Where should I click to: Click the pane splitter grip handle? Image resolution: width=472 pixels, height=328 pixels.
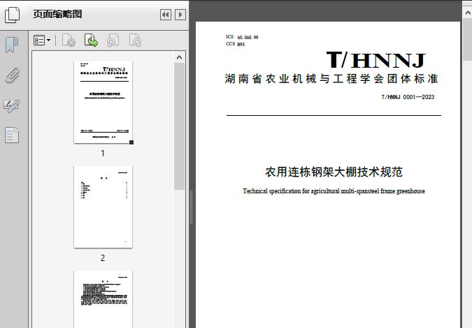pos(191,207)
